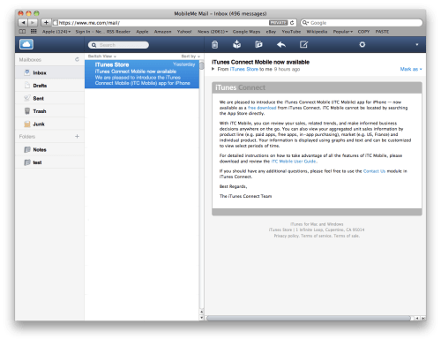Show all bookmarks with book icon
Viewport: 441px width, 339px height.
point(22,32)
